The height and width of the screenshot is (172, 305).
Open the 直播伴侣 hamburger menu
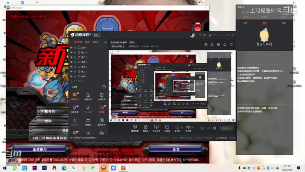coord(219,35)
